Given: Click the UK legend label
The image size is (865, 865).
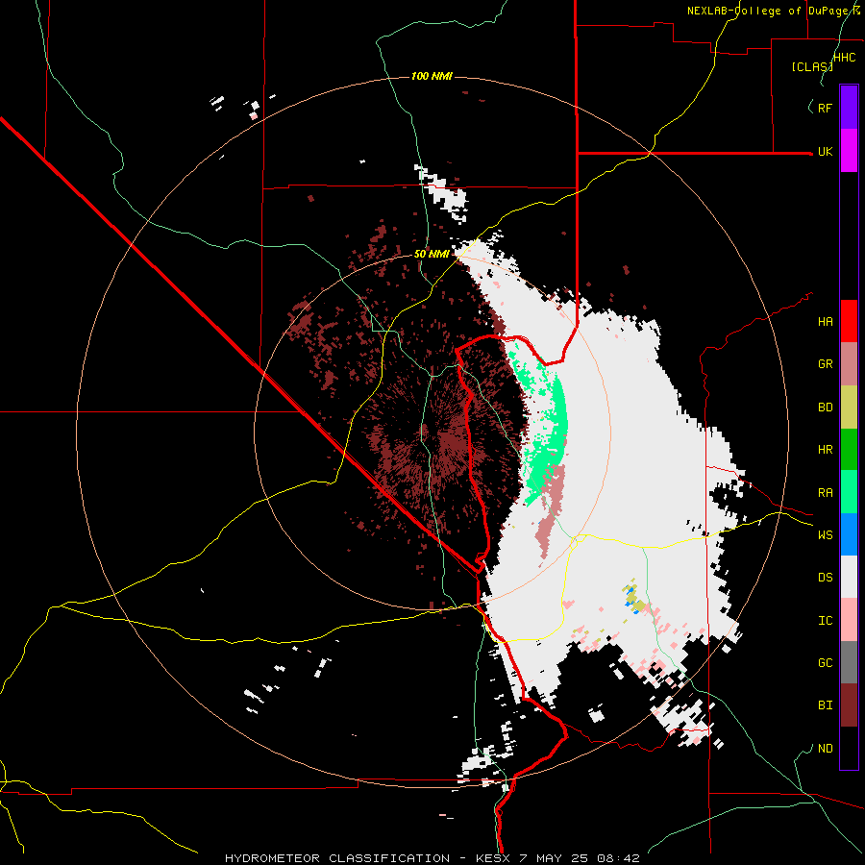Looking at the screenshot, I should point(825,151).
